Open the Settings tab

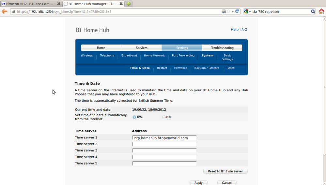182,48
